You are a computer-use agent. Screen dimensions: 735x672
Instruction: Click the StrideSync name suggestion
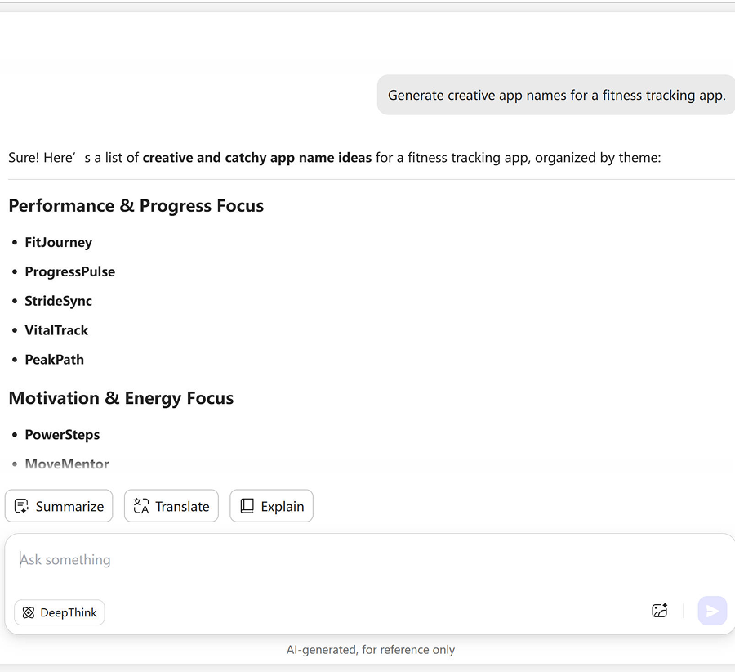tap(58, 301)
